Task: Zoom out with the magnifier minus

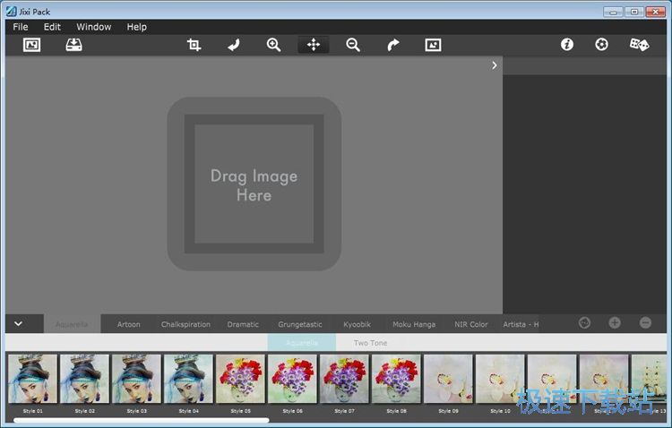Action: [353, 45]
